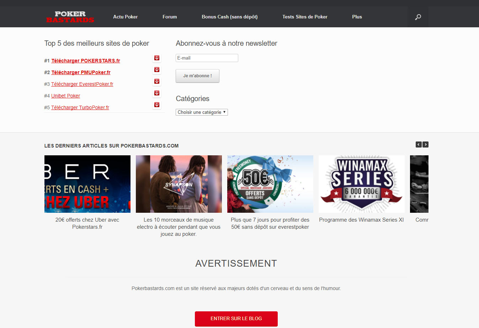
Task: Open the Synapson music article thumbnail
Action: click(x=179, y=184)
